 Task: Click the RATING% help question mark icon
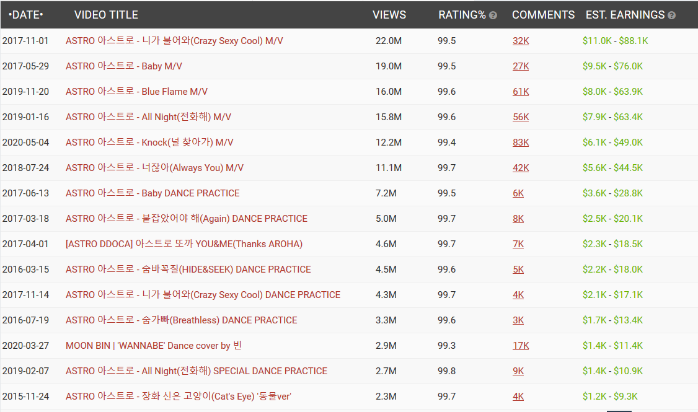pyautogui.click(x=493, y=15)
